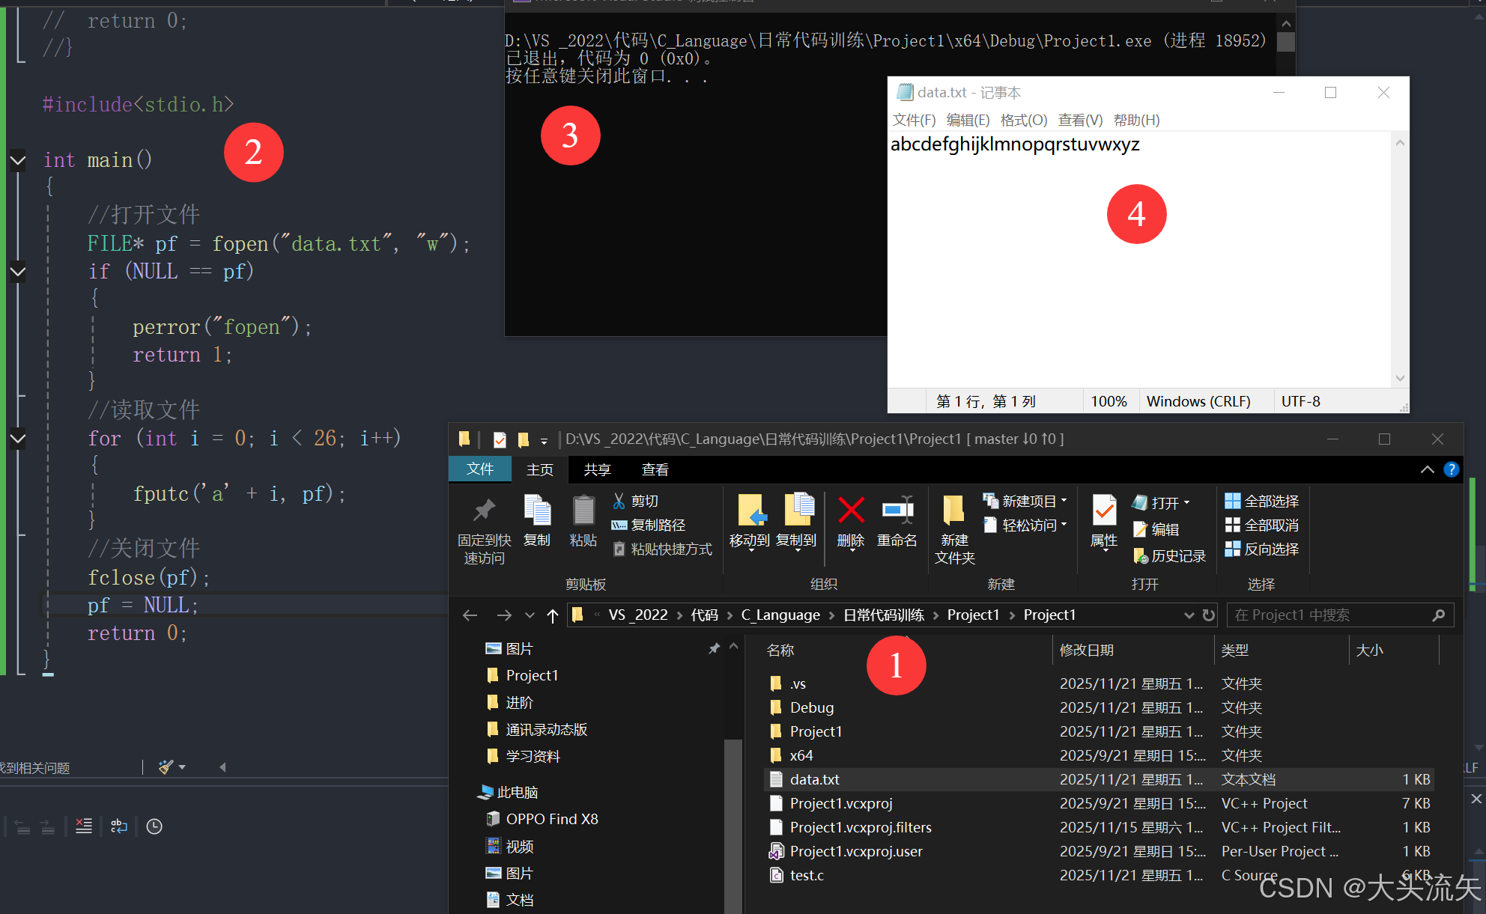Viewport: 1486px width, 914px height.
Task: Click C_Language in the breadcrumb path
Action: pyautogui.click(x=780, y=615)
